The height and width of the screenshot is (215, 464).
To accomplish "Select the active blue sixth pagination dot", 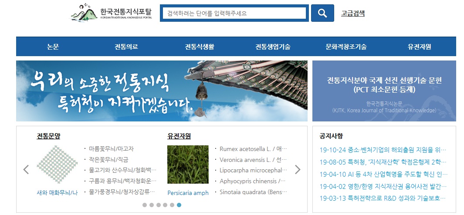I will point(179,205).
